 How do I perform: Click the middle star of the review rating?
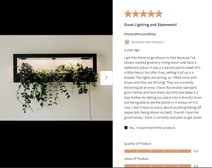point(143,14)
